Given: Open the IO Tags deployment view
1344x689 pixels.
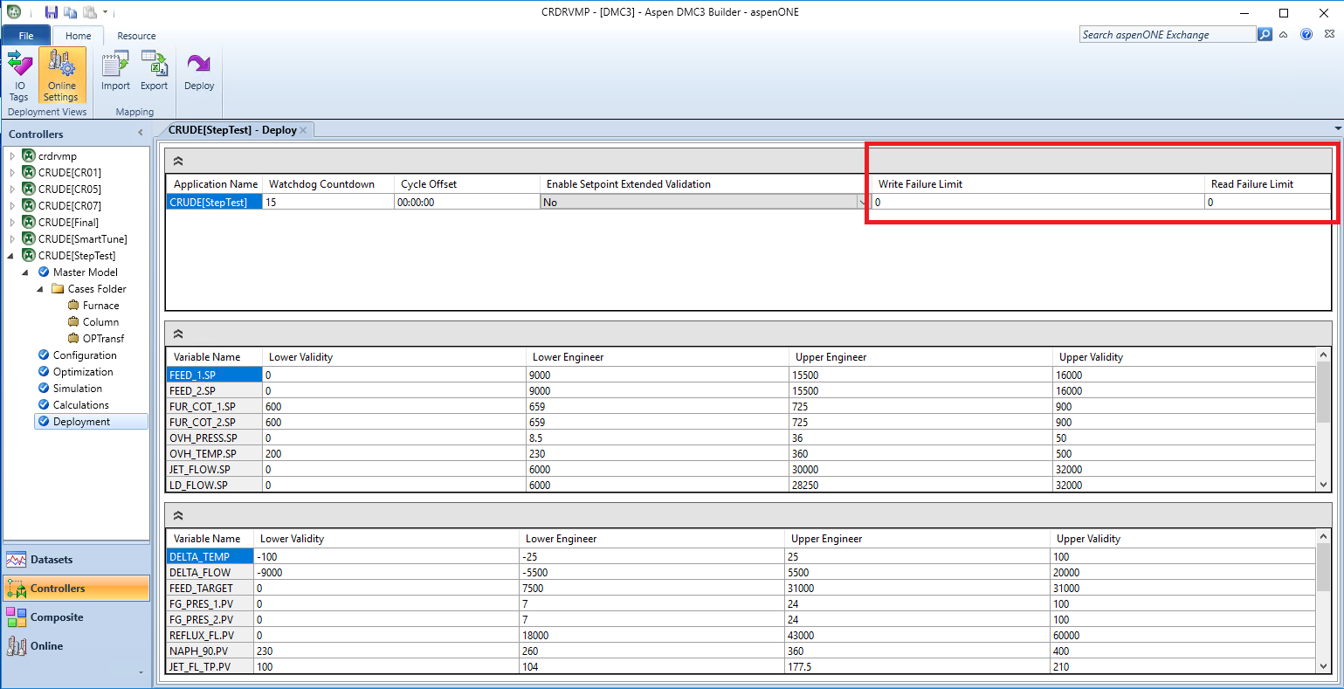Looking at the screenshot, I should [x=19, y=75].
